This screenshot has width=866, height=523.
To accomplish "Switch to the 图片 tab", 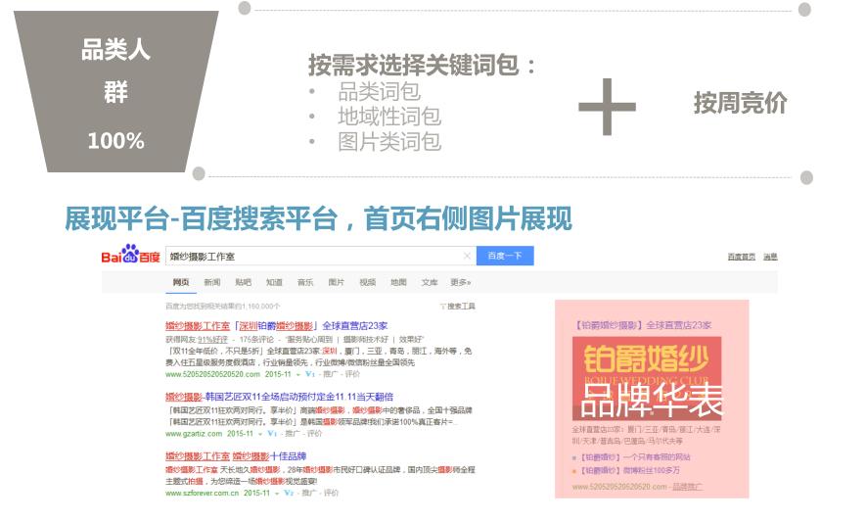I will (x=337, y=282).
